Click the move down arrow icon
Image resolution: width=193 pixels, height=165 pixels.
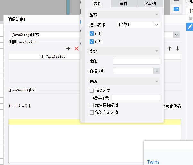tap(177, 48)
